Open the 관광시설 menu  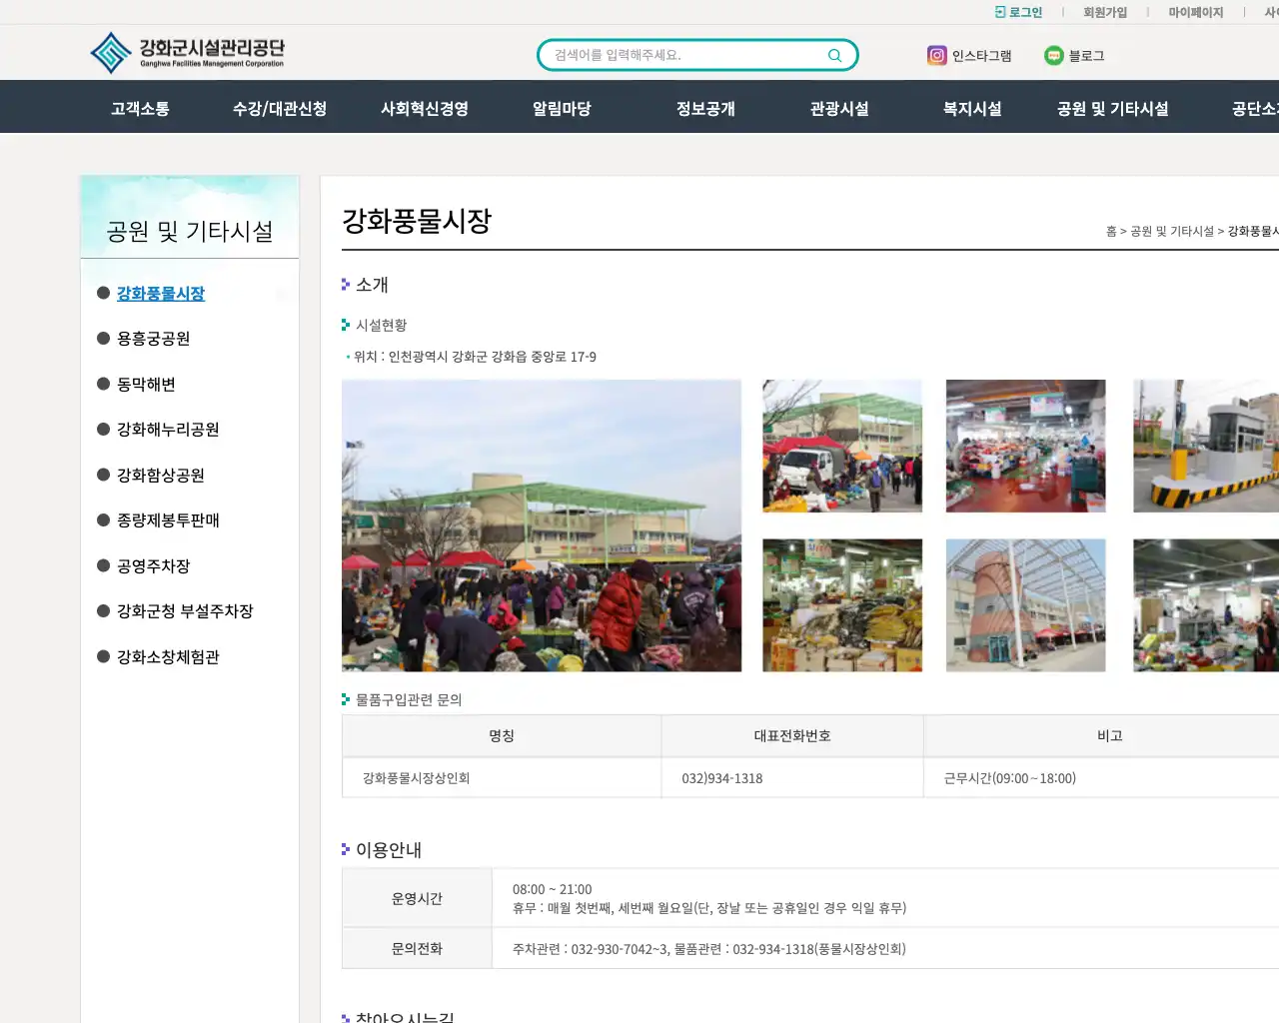838,107
